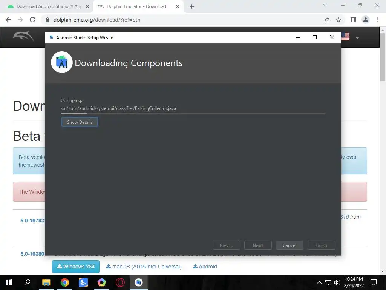The height and width of the screenshot is (290, 386).
Task: Click the Chrome taskbar icon
Action: click(64, 282)
